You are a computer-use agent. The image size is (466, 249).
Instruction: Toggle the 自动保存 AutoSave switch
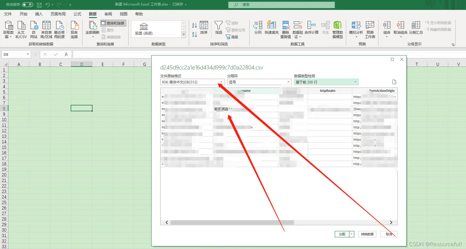tap(28, 5)
